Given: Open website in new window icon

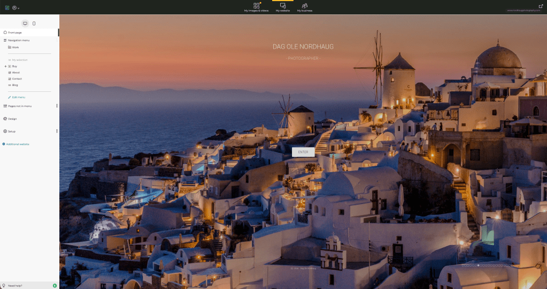Looking at the screenshot, I should [541, 6].
